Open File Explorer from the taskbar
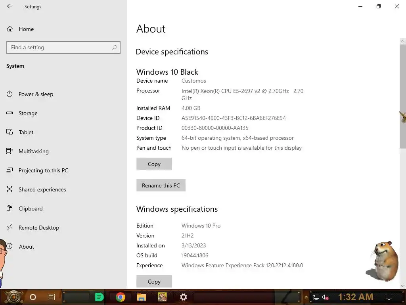The image size is (406, 305). click(x=142, y=297)
